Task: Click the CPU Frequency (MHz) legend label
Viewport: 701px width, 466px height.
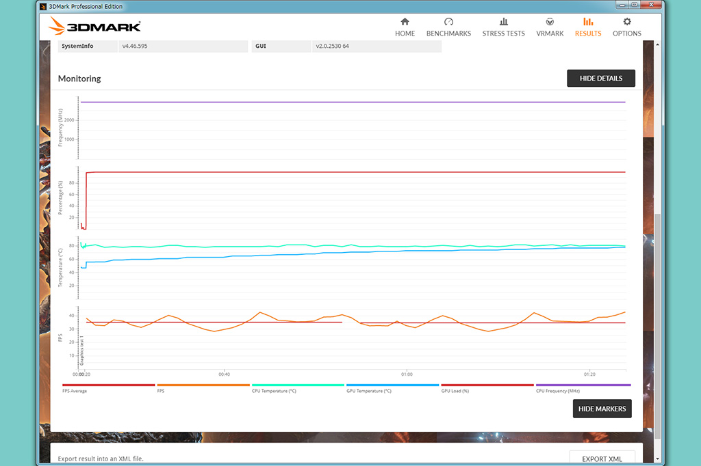Action: [x=557, y=391]
